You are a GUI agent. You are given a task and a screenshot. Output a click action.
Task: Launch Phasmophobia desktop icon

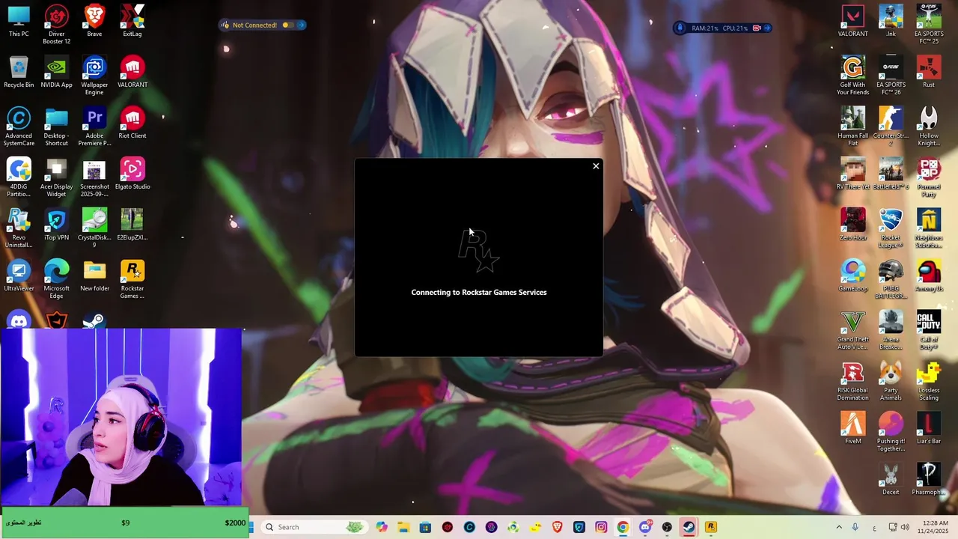coord(929,479)
